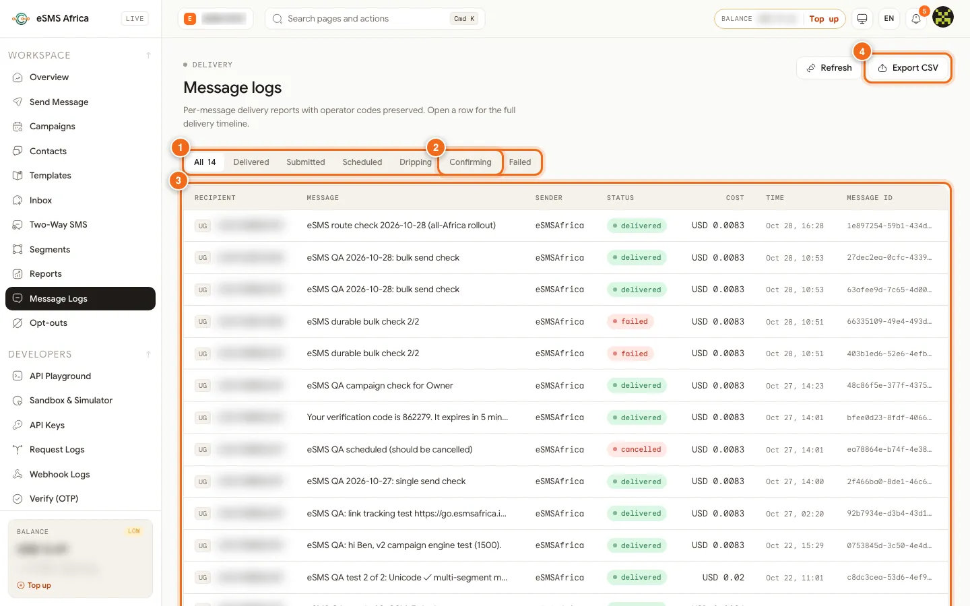Export logs as CSV
The image size is (970, 606).
coord(908,68)
